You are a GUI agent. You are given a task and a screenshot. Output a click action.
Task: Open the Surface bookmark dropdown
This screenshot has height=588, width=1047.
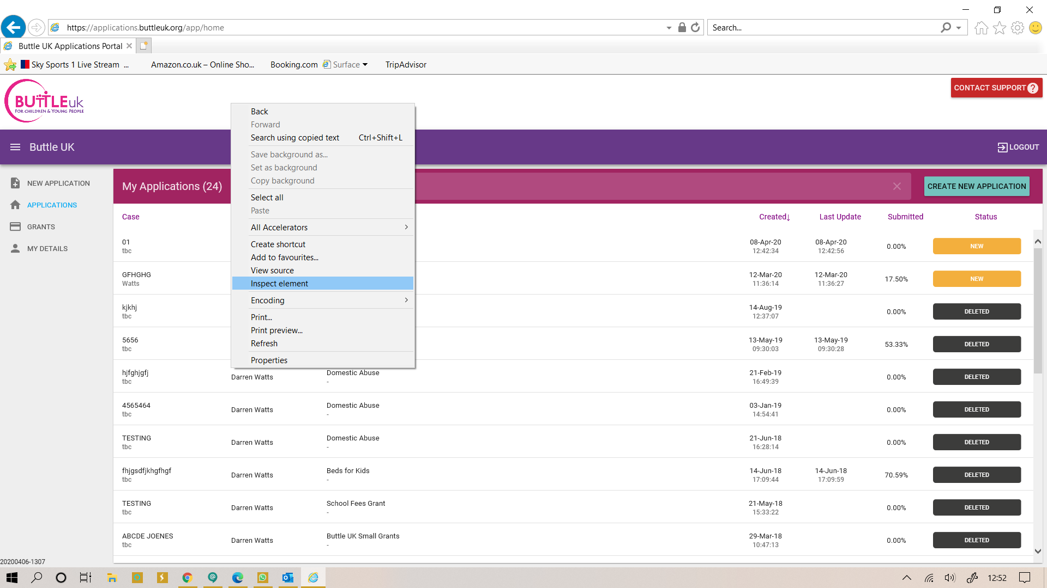point(365,64)
